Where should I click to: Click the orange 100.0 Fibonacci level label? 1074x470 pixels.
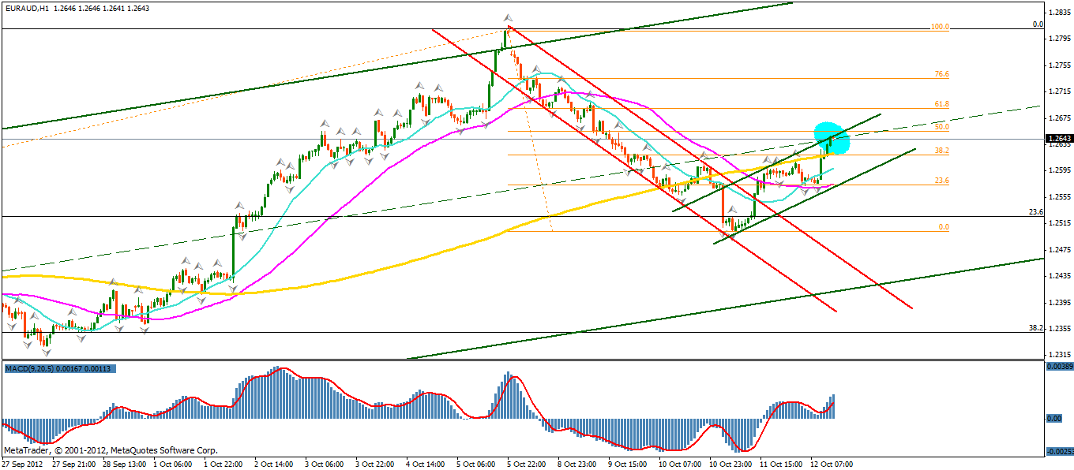pos(939,27)
